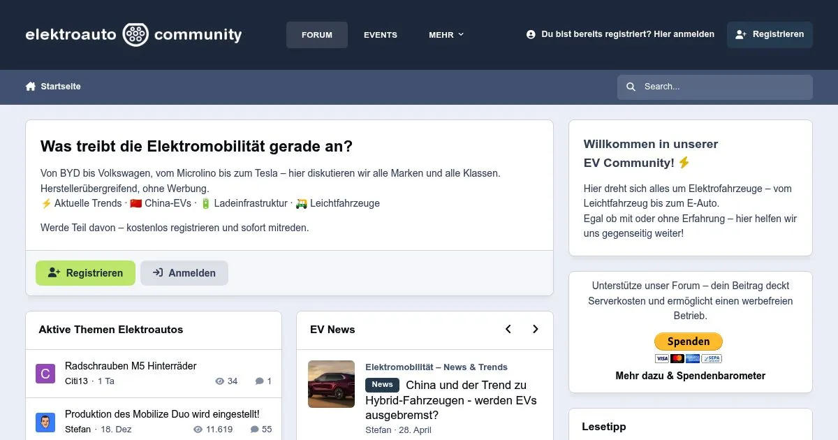
Task: Open the red car news thumbnail
Action: click(331, 384)
